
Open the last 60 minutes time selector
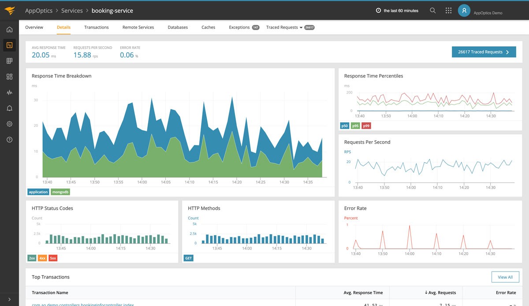pyautogui.click(x=397, y=11)
